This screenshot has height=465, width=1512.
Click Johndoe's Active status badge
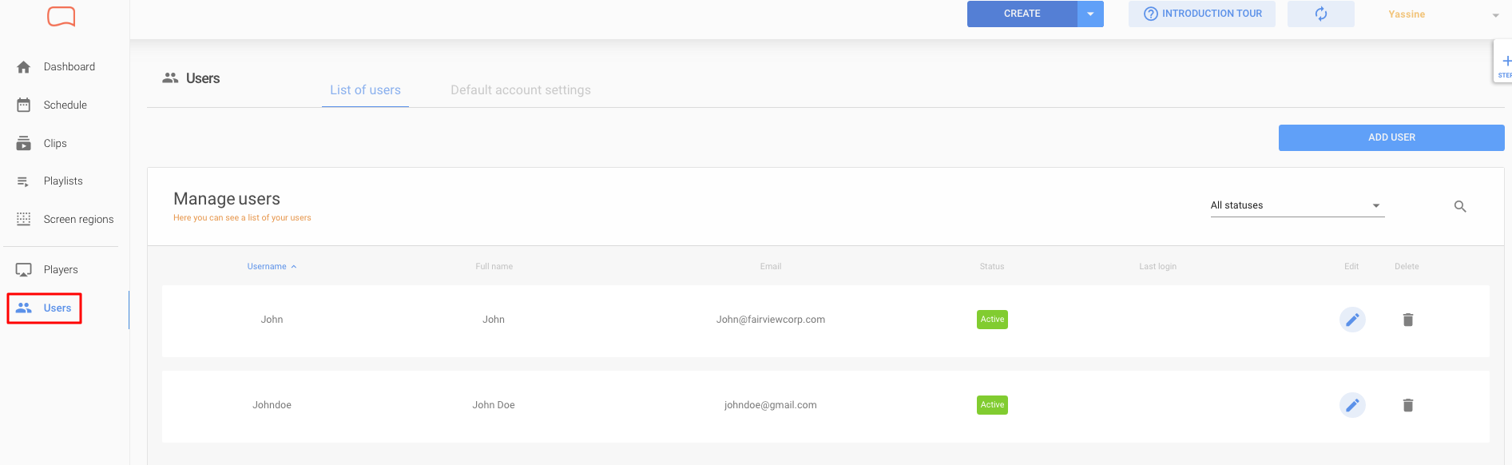point(991,405)
